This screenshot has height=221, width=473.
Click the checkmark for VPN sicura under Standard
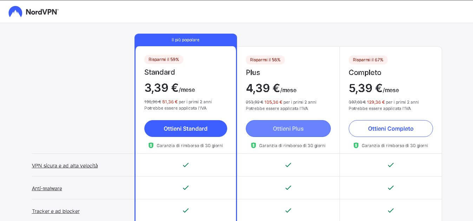tap(185, 165)
